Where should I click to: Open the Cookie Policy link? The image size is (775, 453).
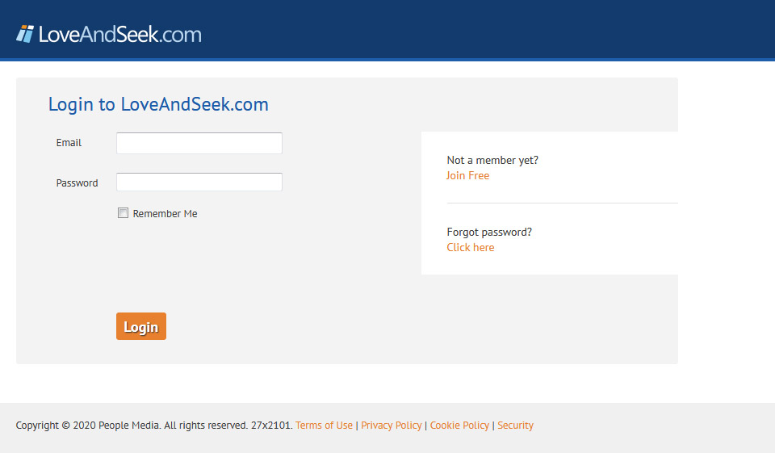tap(459, 426)
